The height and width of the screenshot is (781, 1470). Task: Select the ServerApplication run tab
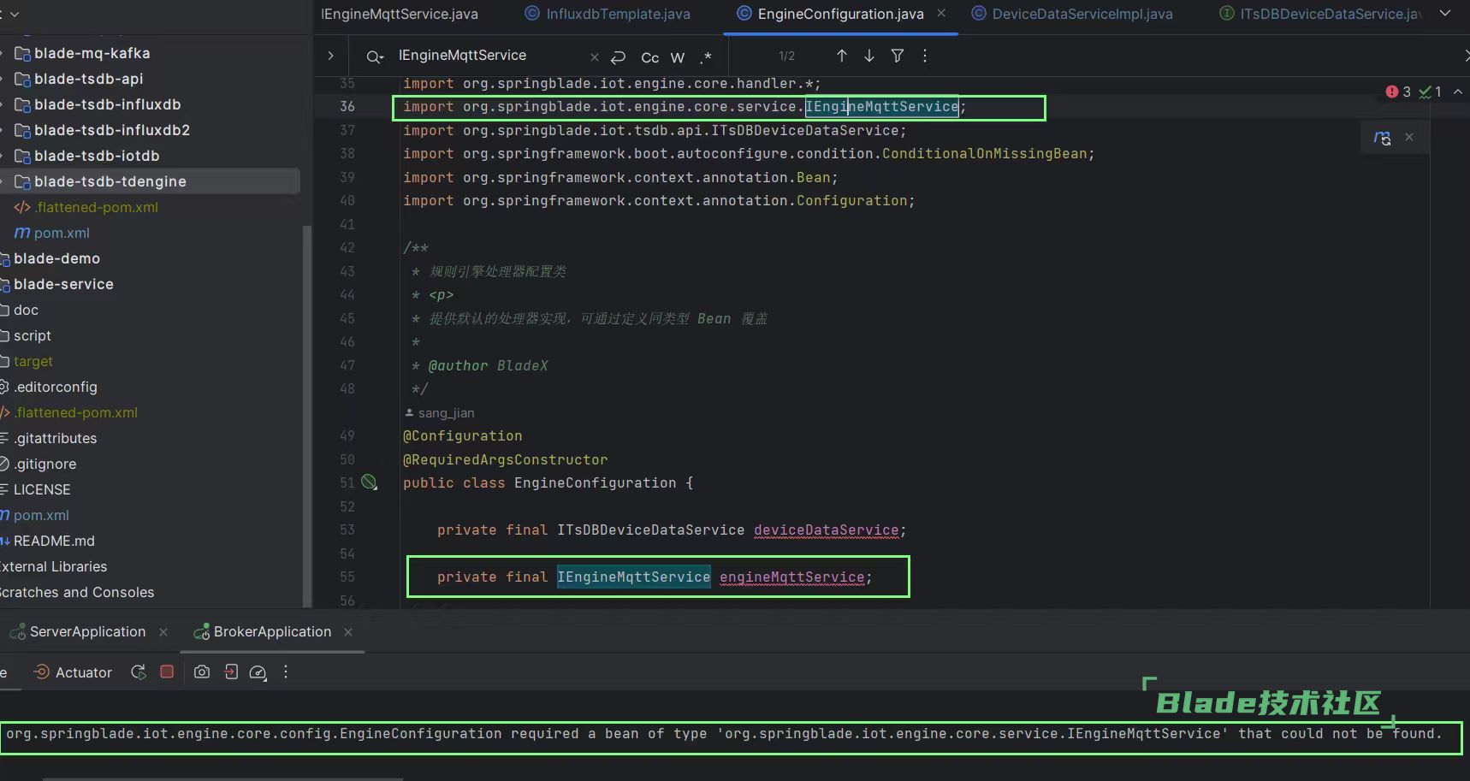click(86, 631)
